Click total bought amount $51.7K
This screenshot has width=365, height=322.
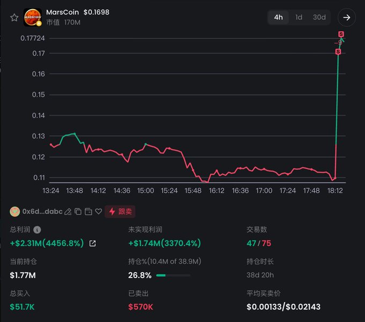tap(22, 307)
